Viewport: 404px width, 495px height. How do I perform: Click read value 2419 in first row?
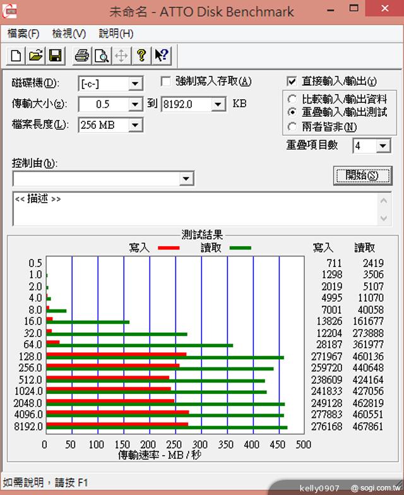click(x=373, y=263)
